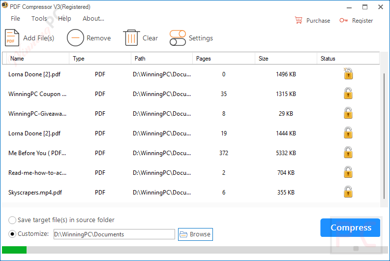Select the Skyscrapers.mp4.pdf file name

click(x=35, y=193)
